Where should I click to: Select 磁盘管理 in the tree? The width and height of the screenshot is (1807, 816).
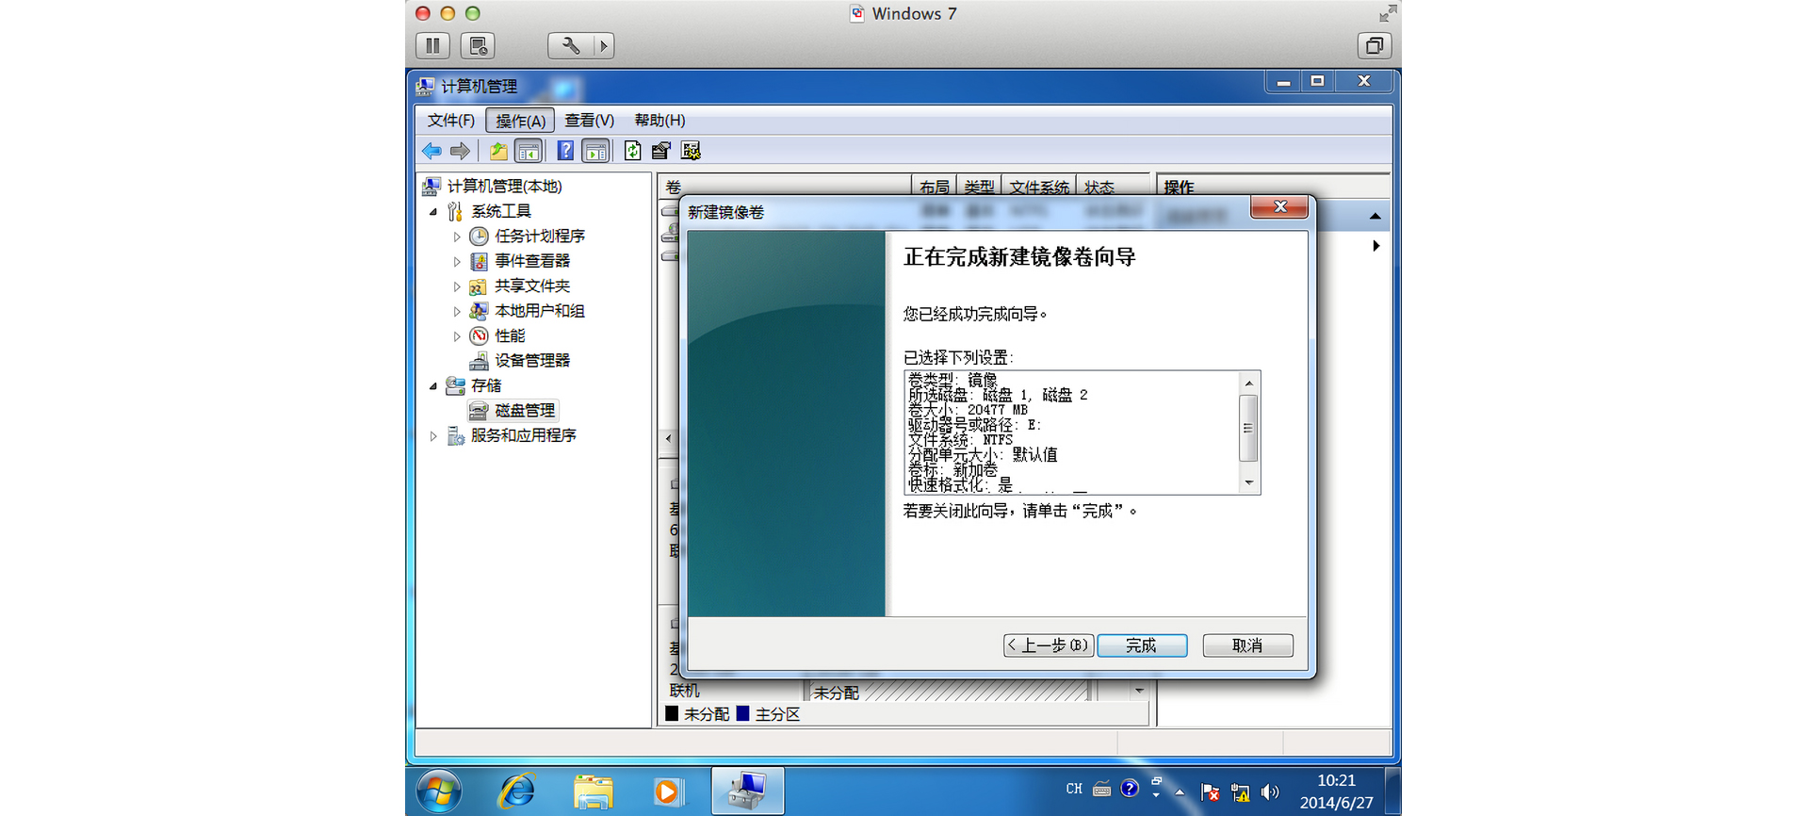point(525,411)
